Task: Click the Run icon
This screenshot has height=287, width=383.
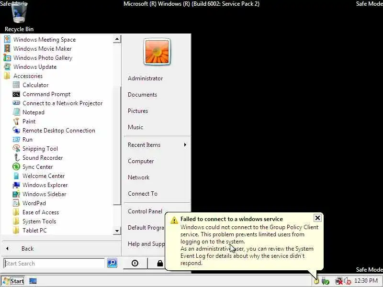Action: (16, 139)
